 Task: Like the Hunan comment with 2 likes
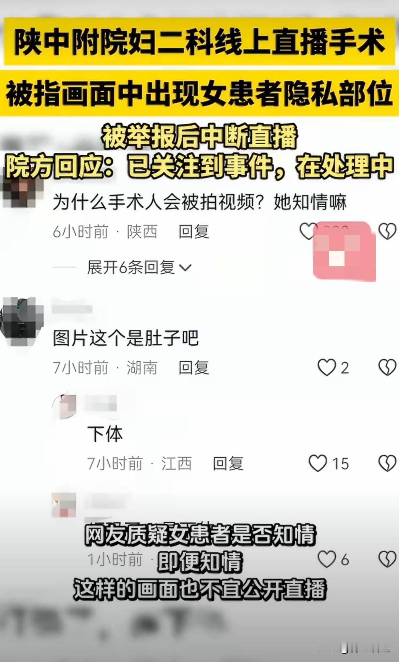click(327, 368)
